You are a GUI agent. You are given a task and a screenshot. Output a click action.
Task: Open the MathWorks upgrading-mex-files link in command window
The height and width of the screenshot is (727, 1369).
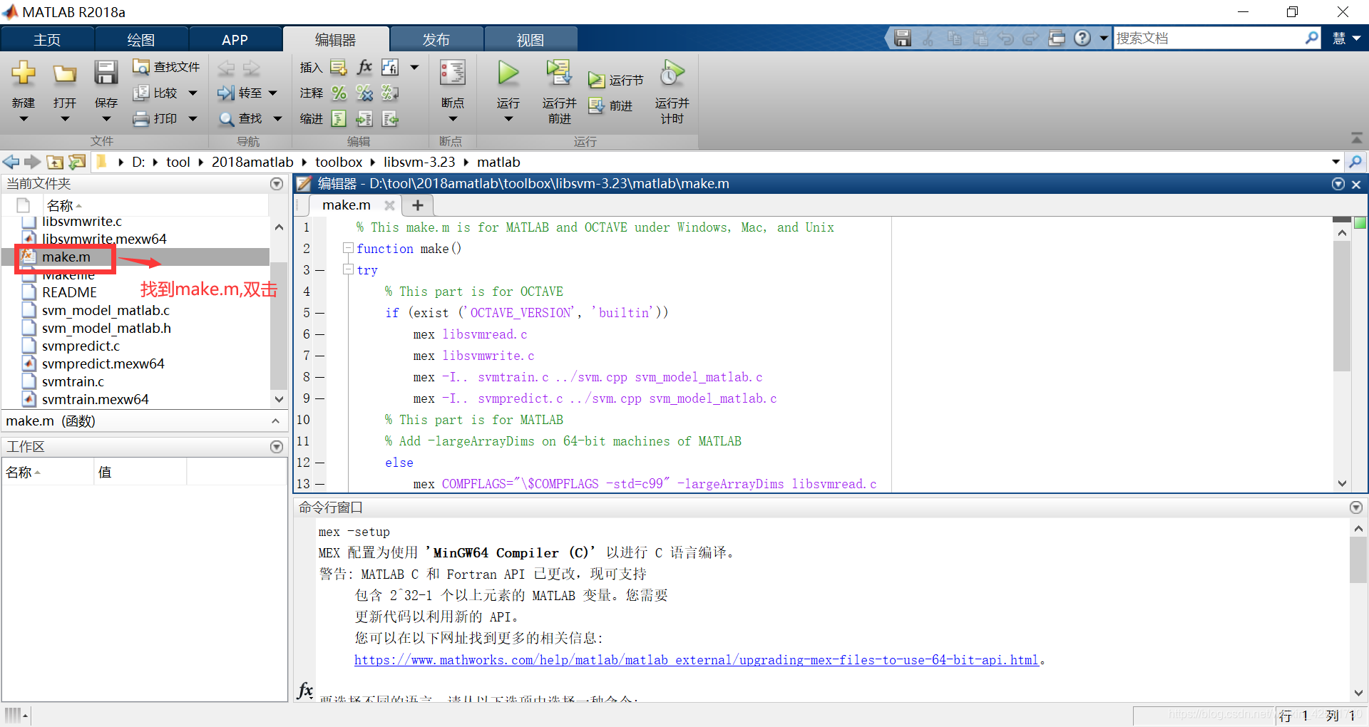tap(695, 659)
